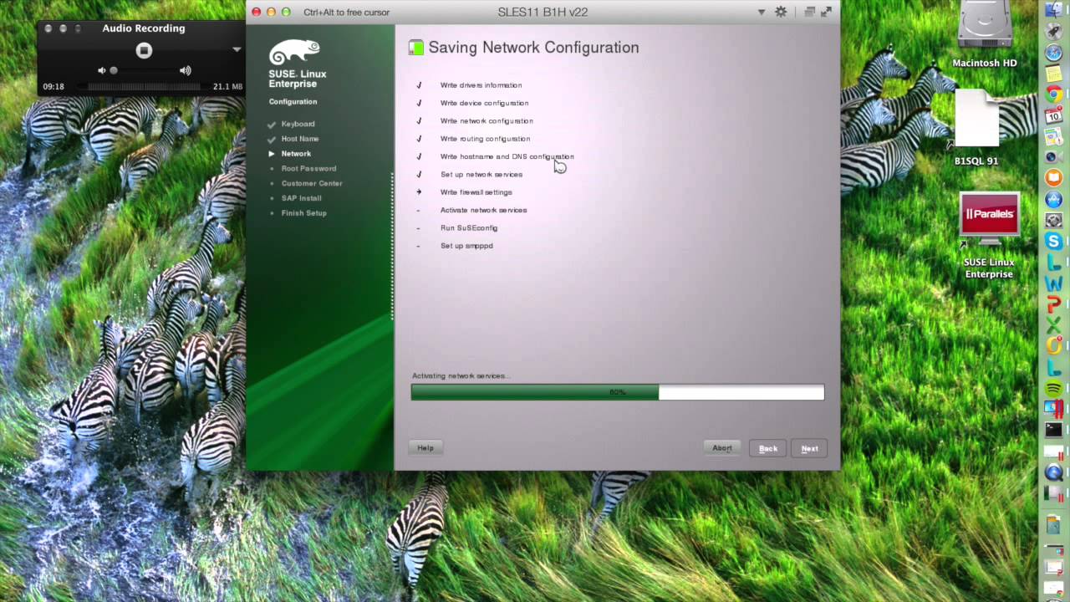Select Host Name step in sidebar

pos(300,139)
